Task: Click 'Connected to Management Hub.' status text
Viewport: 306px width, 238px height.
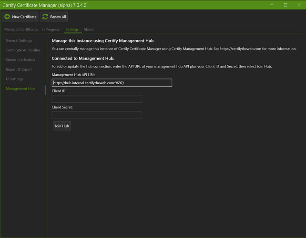Action: (x=83, y=59)
